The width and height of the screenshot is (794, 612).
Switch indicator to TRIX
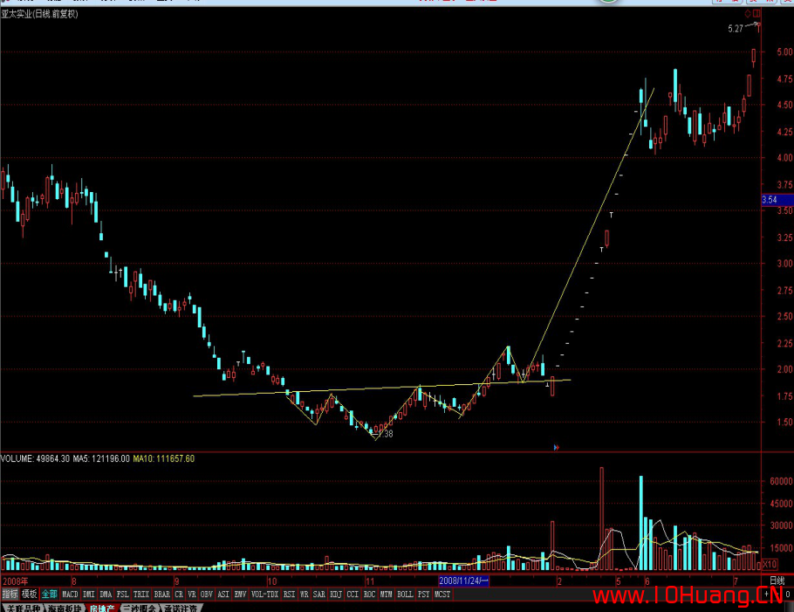(x=140, y=594)
